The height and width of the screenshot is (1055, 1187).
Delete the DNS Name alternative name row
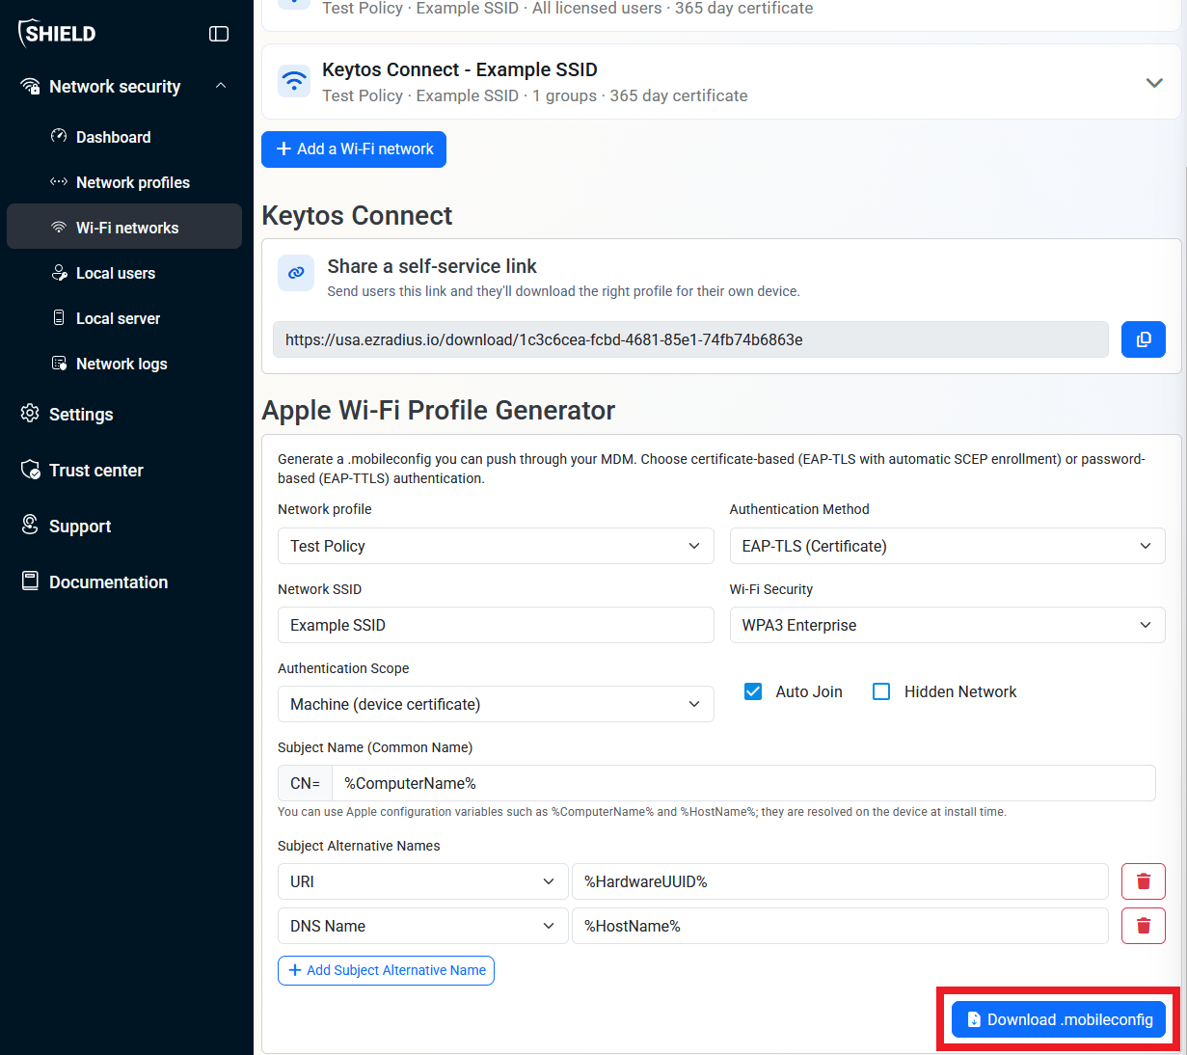(1144, 926)
